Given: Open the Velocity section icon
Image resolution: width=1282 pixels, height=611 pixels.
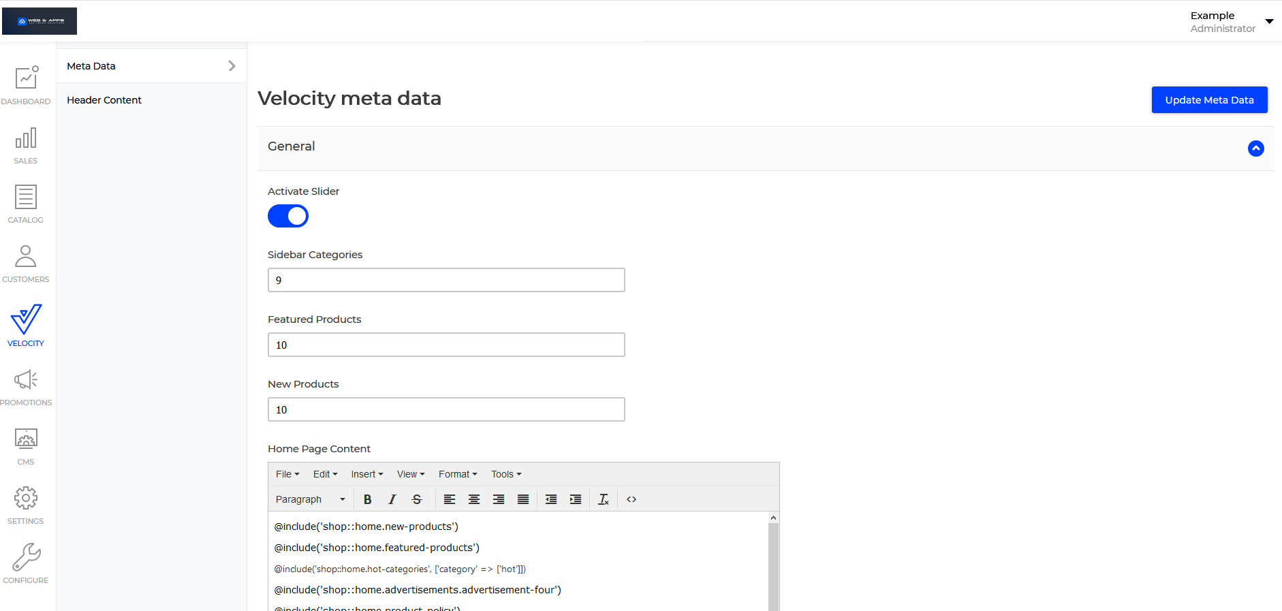Looking at the screenshot, I should [26, 319].
